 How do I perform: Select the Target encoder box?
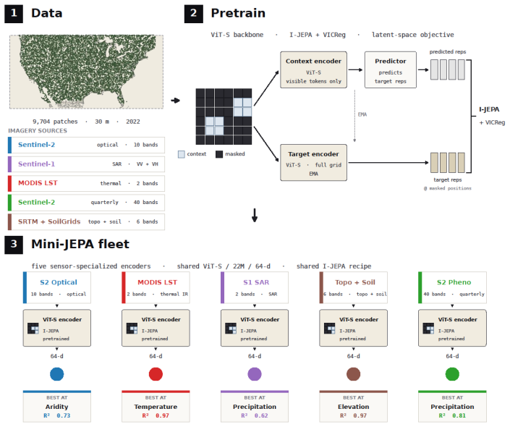point(313,162)
